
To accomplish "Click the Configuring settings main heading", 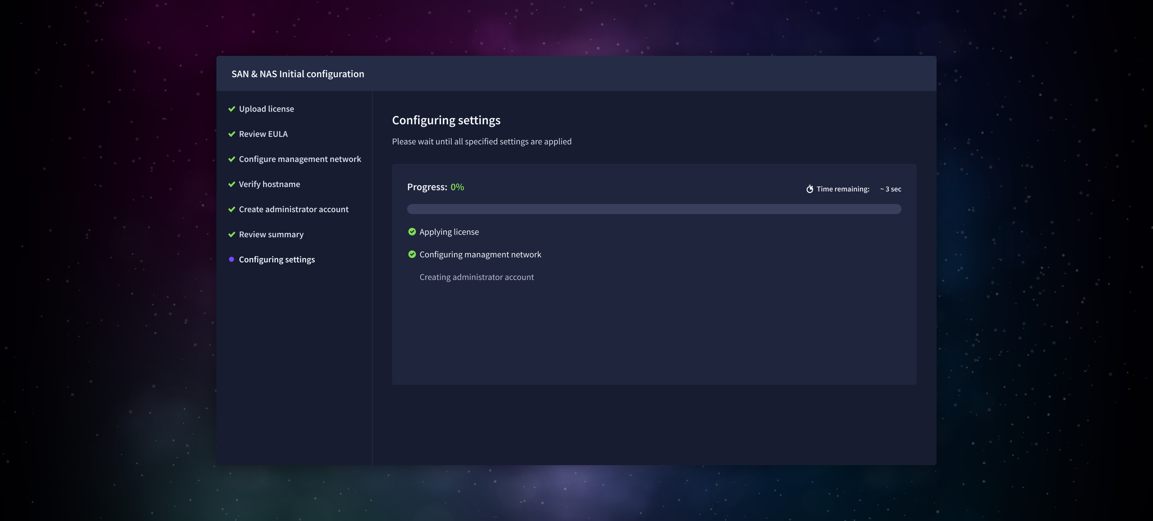I will (x=446, y=120).
